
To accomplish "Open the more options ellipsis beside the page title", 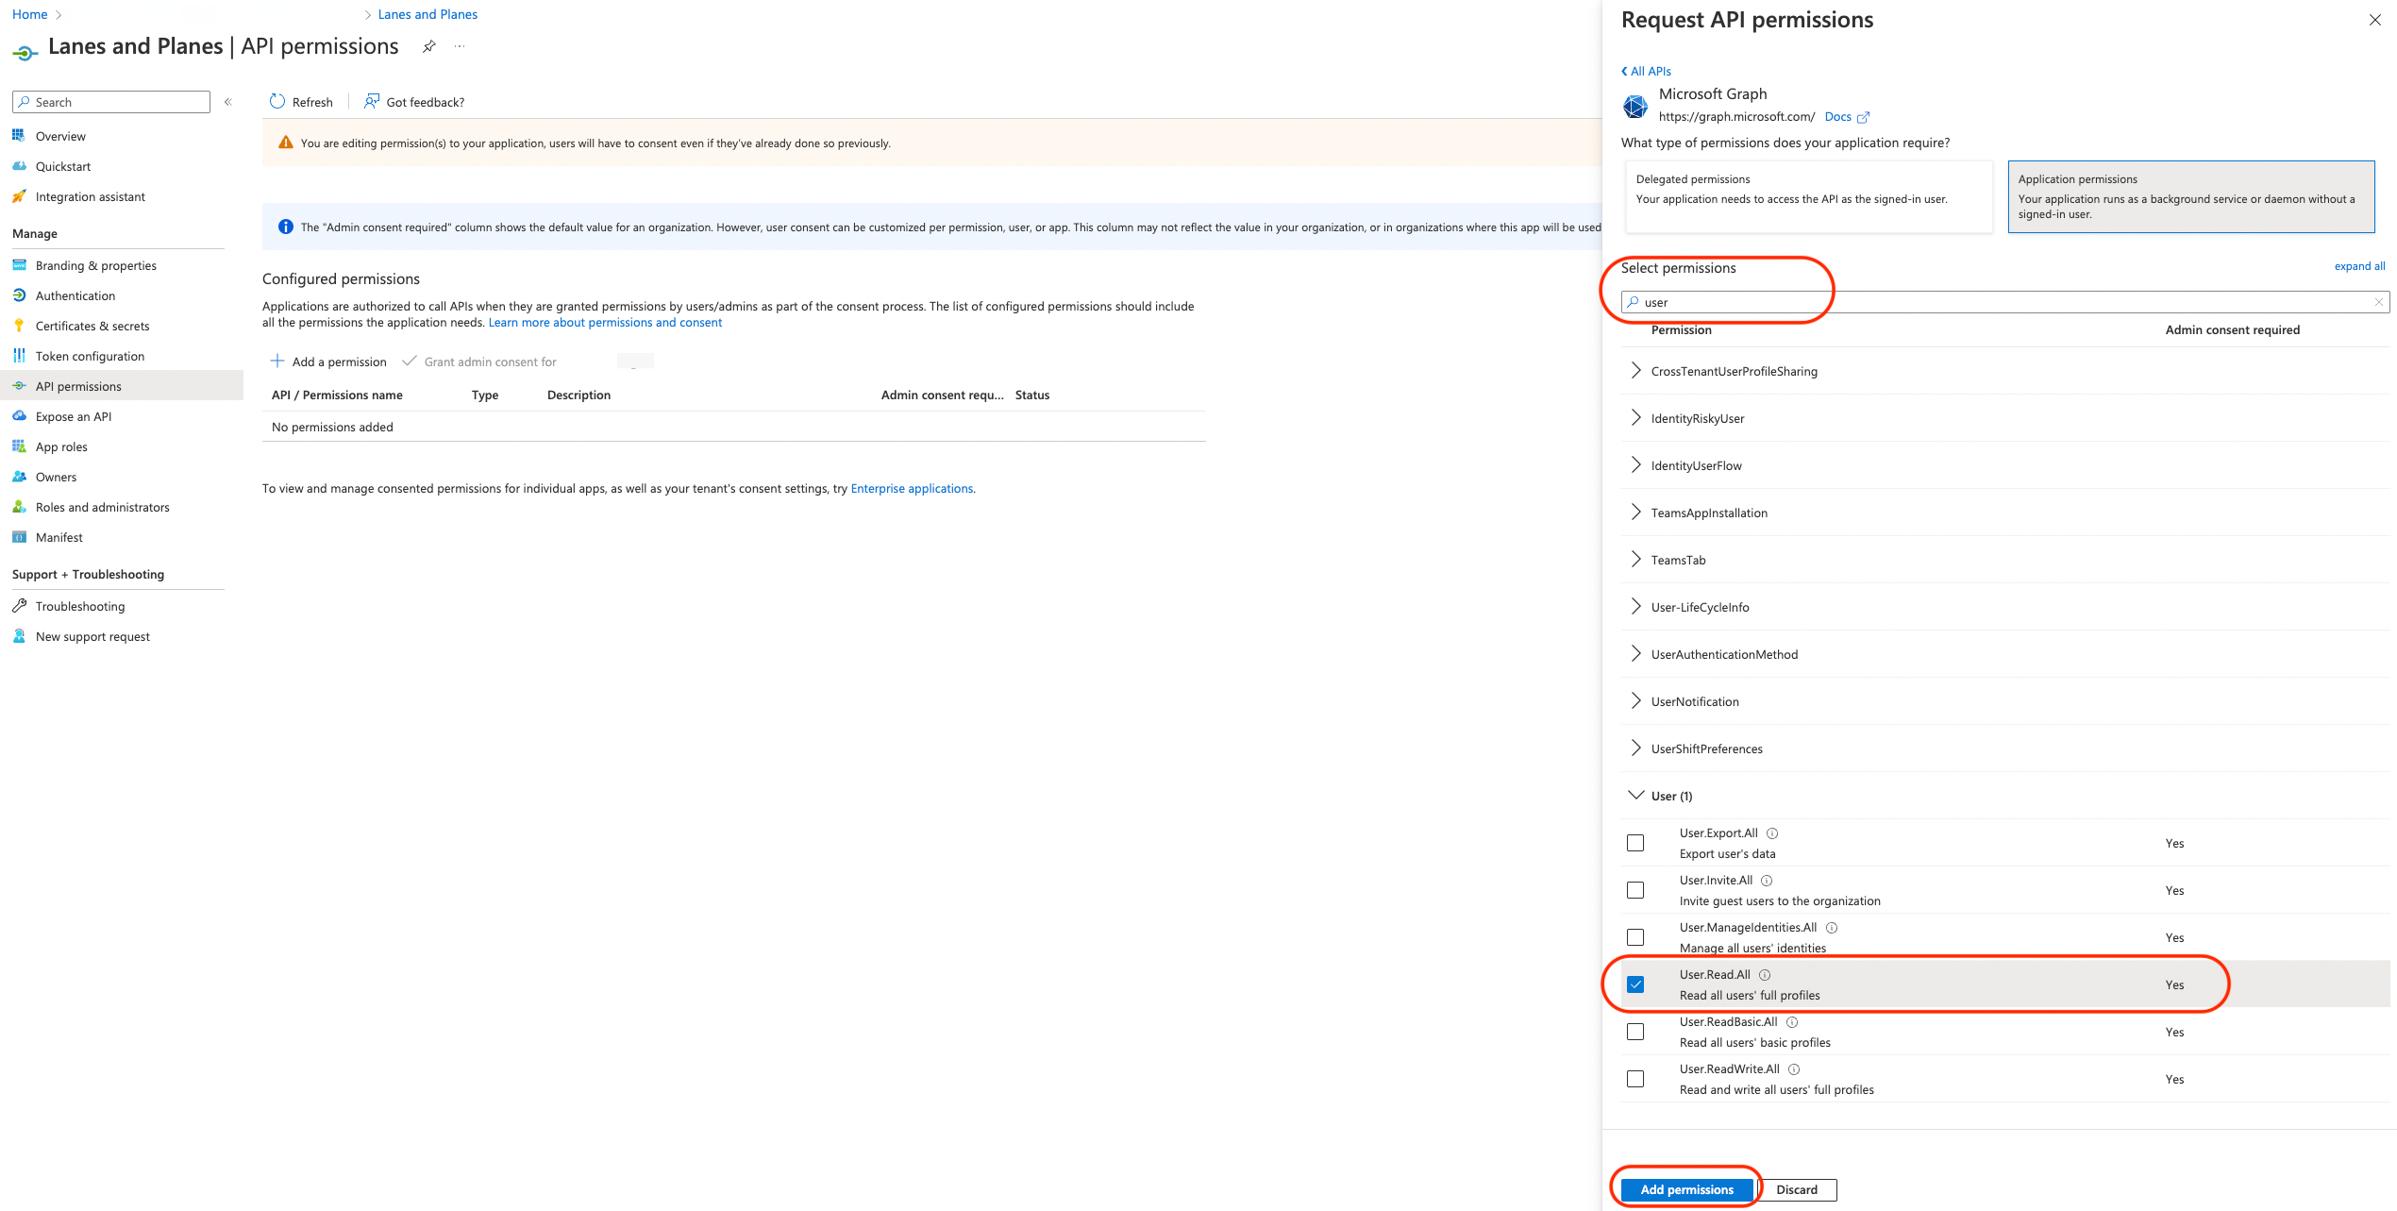I will 460,46.
